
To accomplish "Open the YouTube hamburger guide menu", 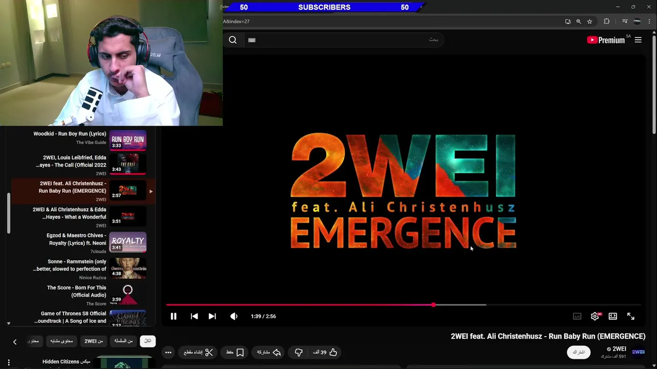I will tap(638, 40).
